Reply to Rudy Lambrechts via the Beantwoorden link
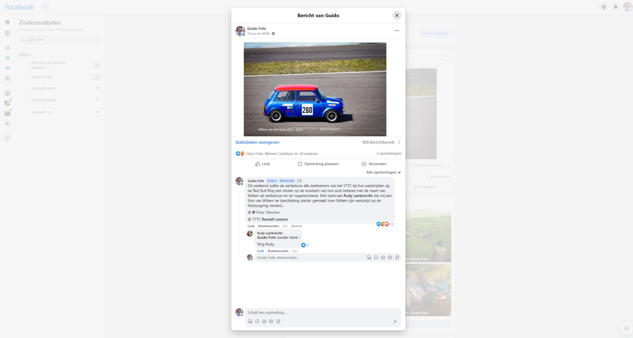The image size is (633, 338). point(278,251)
